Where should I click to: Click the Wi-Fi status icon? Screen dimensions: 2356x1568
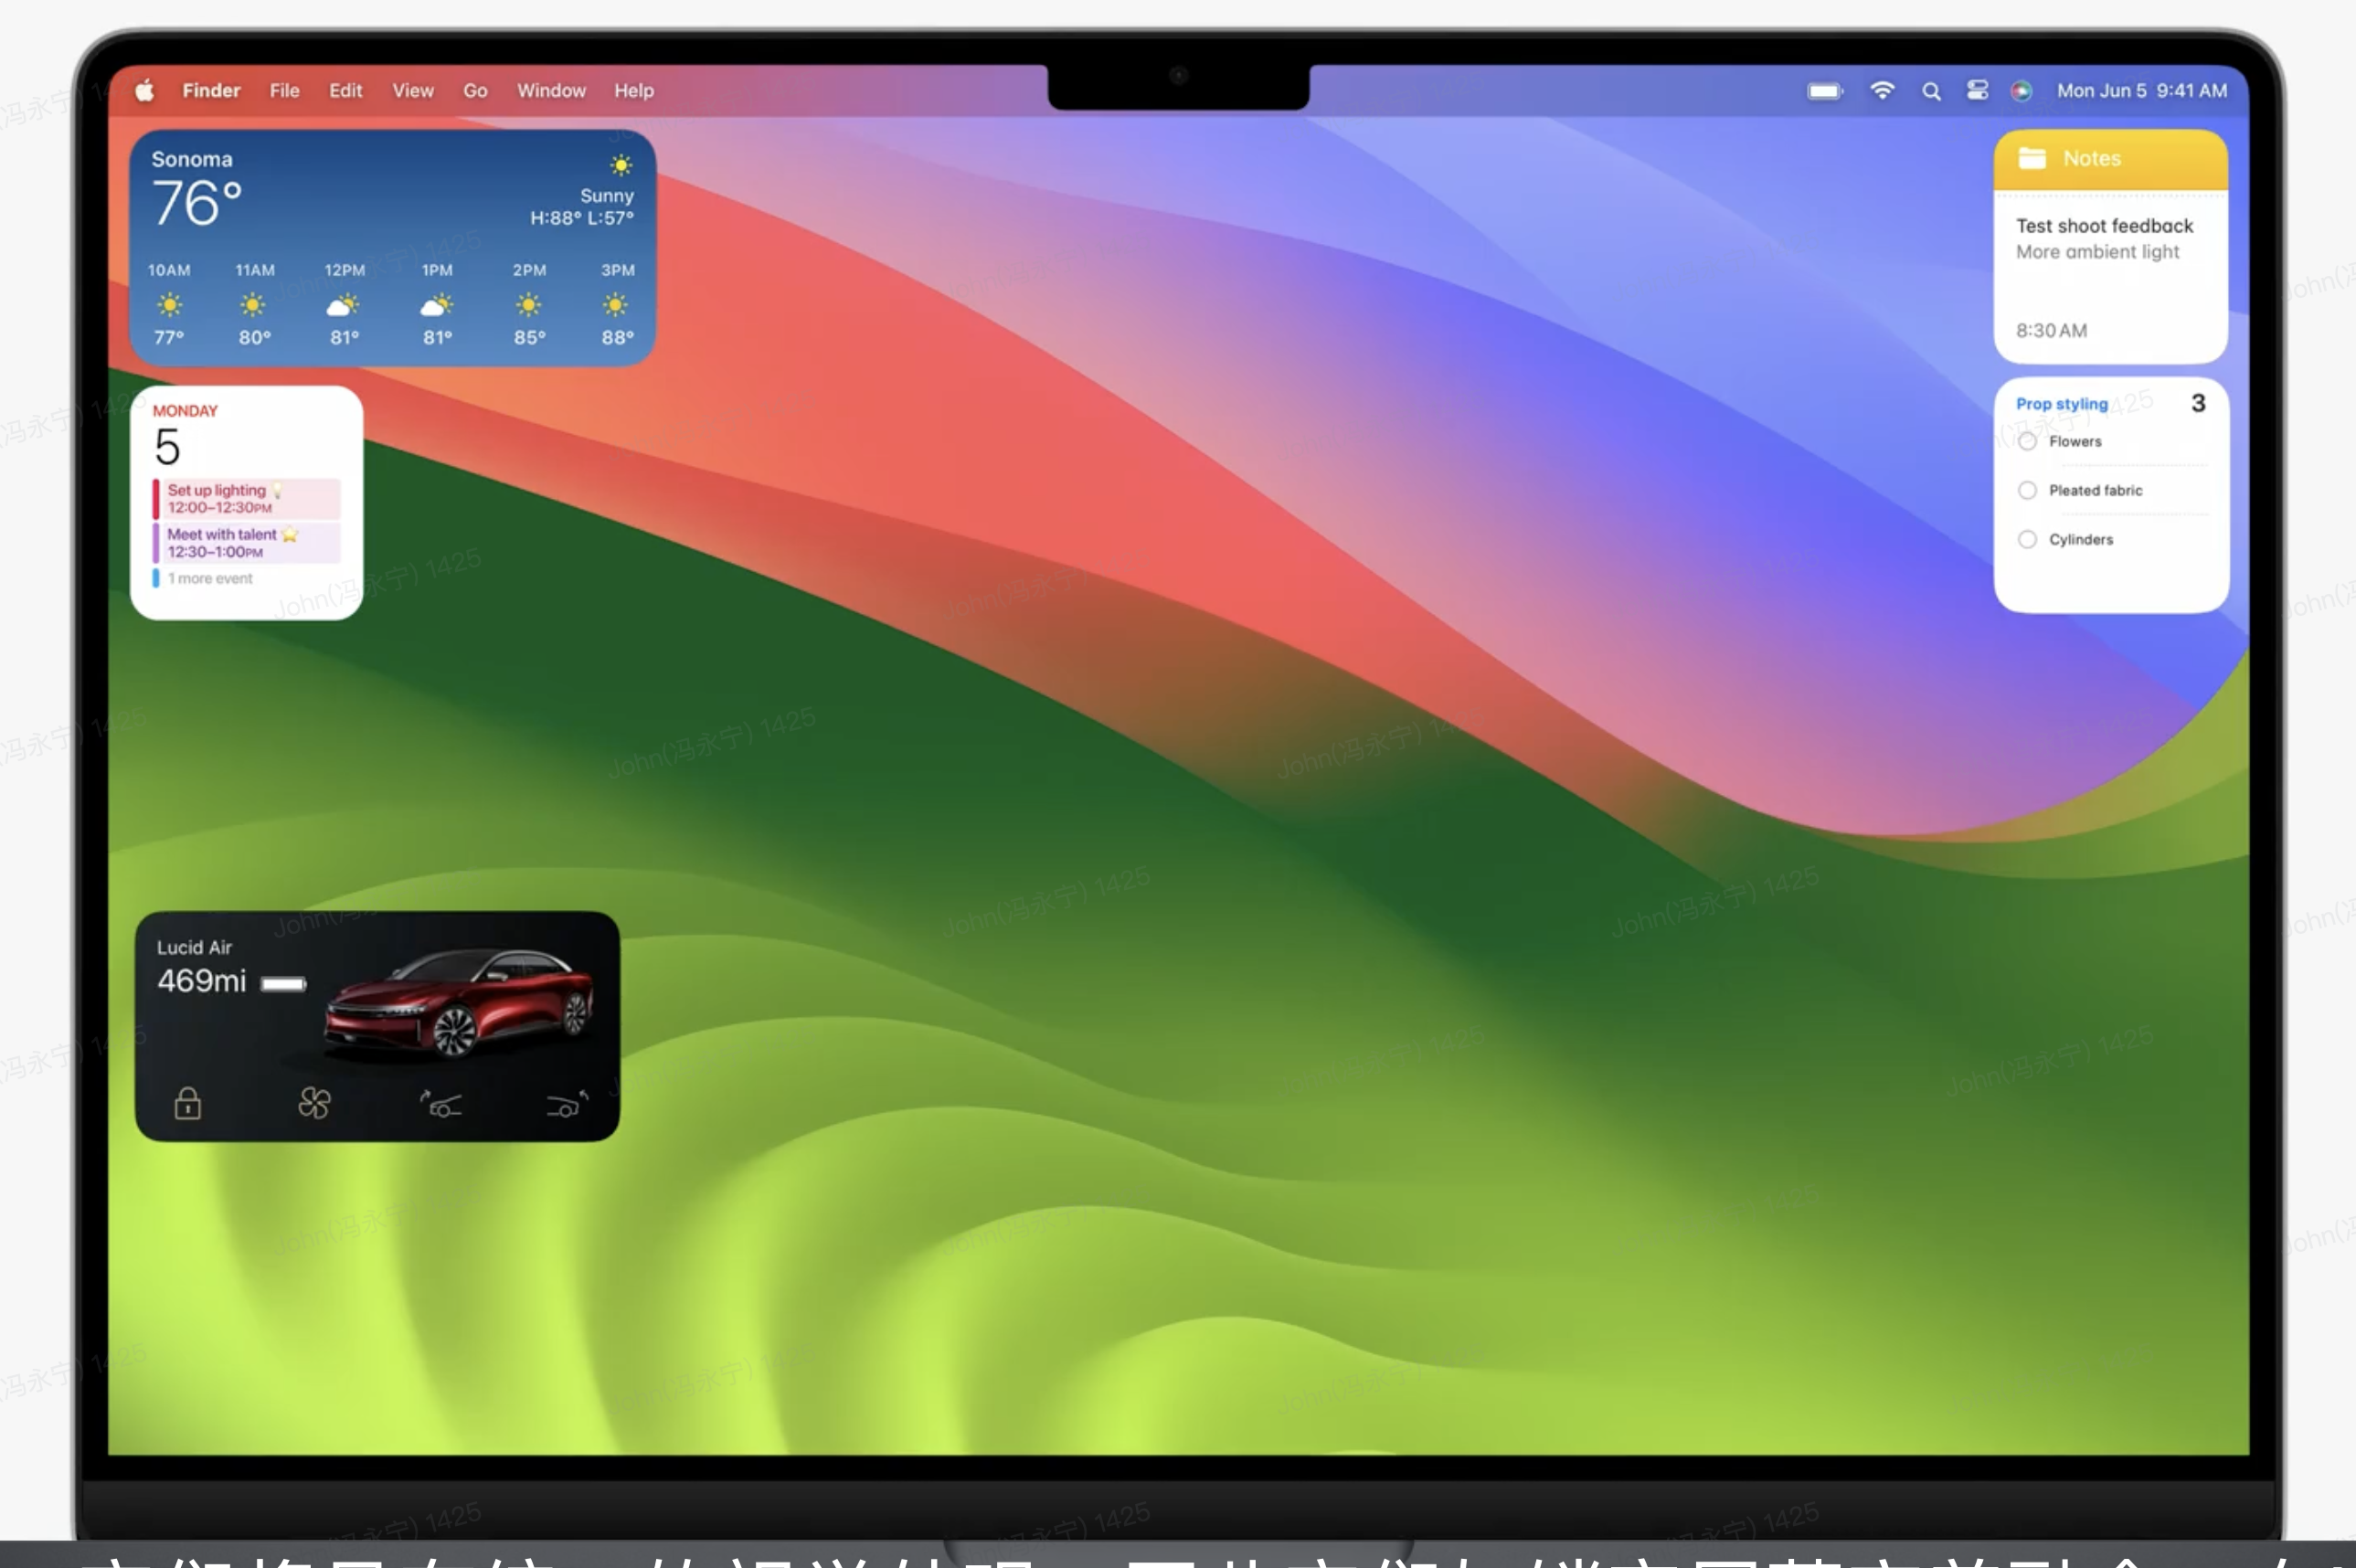click(x=1882, y=91)
